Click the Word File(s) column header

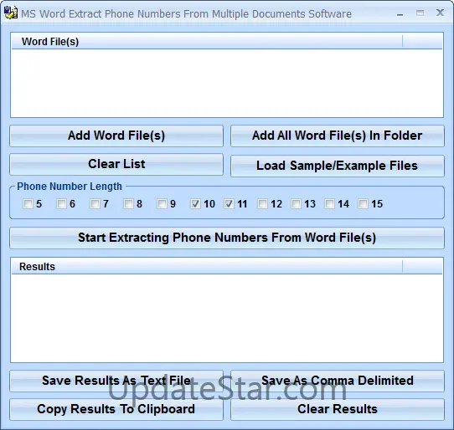coord(207,41)
